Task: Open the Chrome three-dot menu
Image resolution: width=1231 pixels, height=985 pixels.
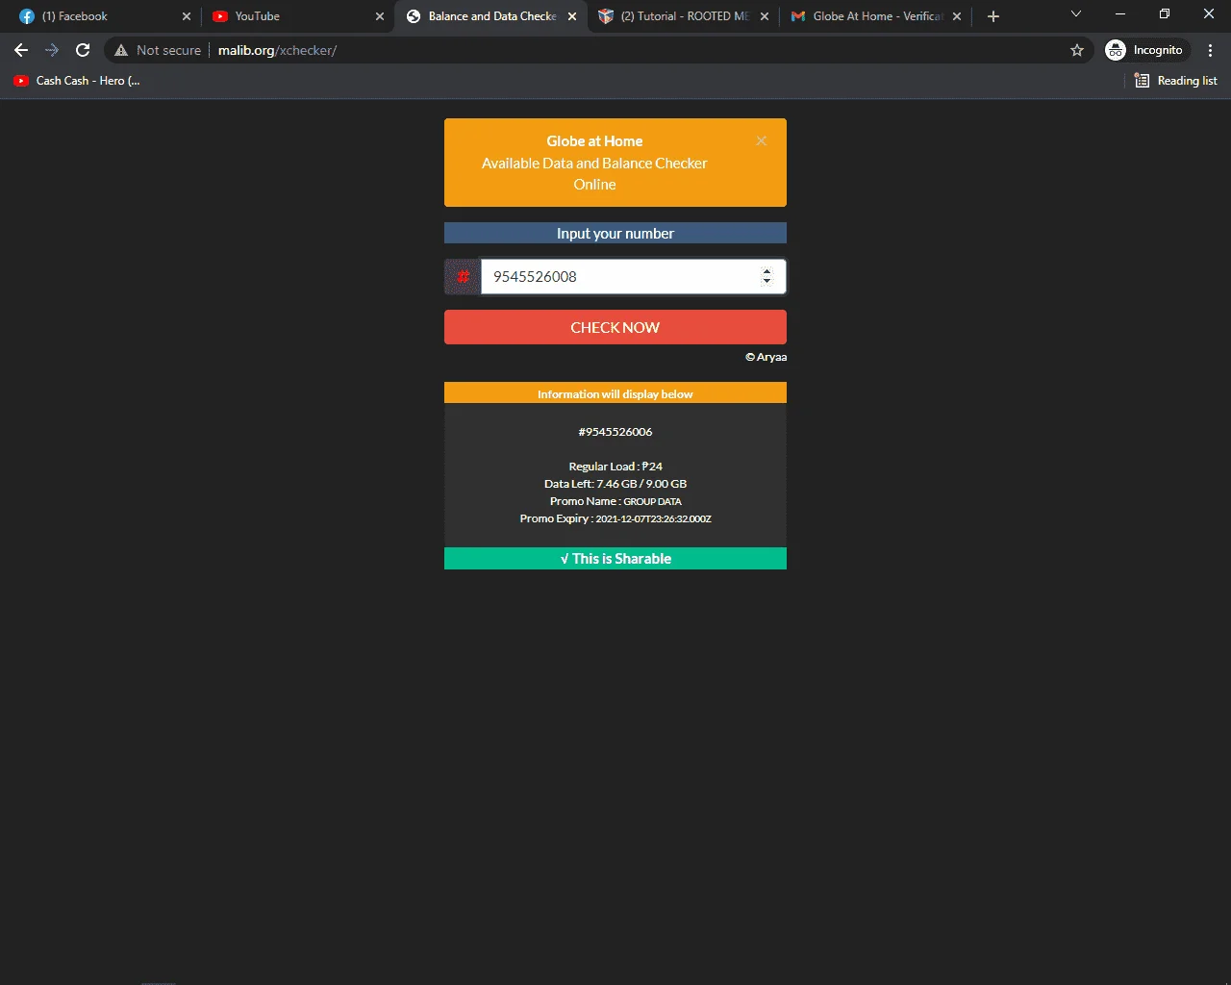Action: pyautogui.click(x=1211, y=50)
